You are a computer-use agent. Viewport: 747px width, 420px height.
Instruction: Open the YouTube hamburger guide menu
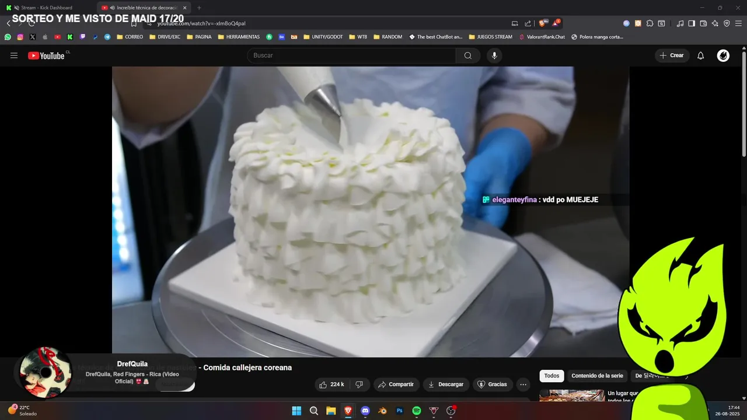coord(14,55)
